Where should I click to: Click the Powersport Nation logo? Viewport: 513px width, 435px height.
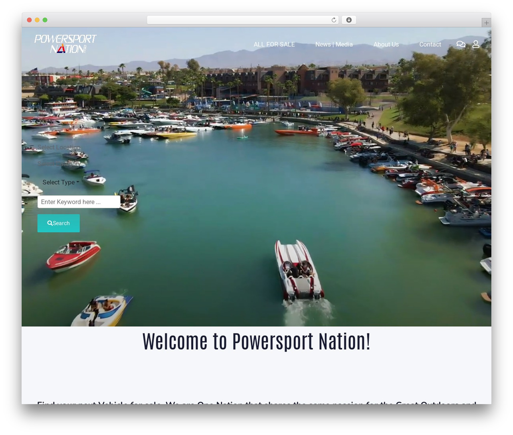65,44
